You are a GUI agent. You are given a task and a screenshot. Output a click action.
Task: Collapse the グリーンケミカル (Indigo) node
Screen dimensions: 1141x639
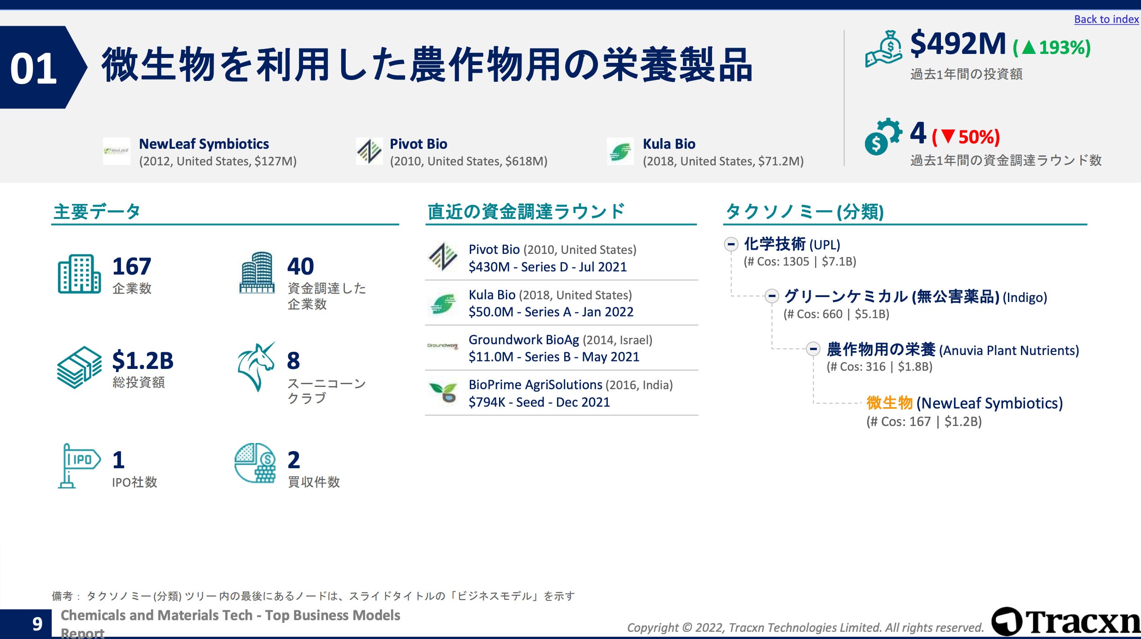tap(772, 296)
